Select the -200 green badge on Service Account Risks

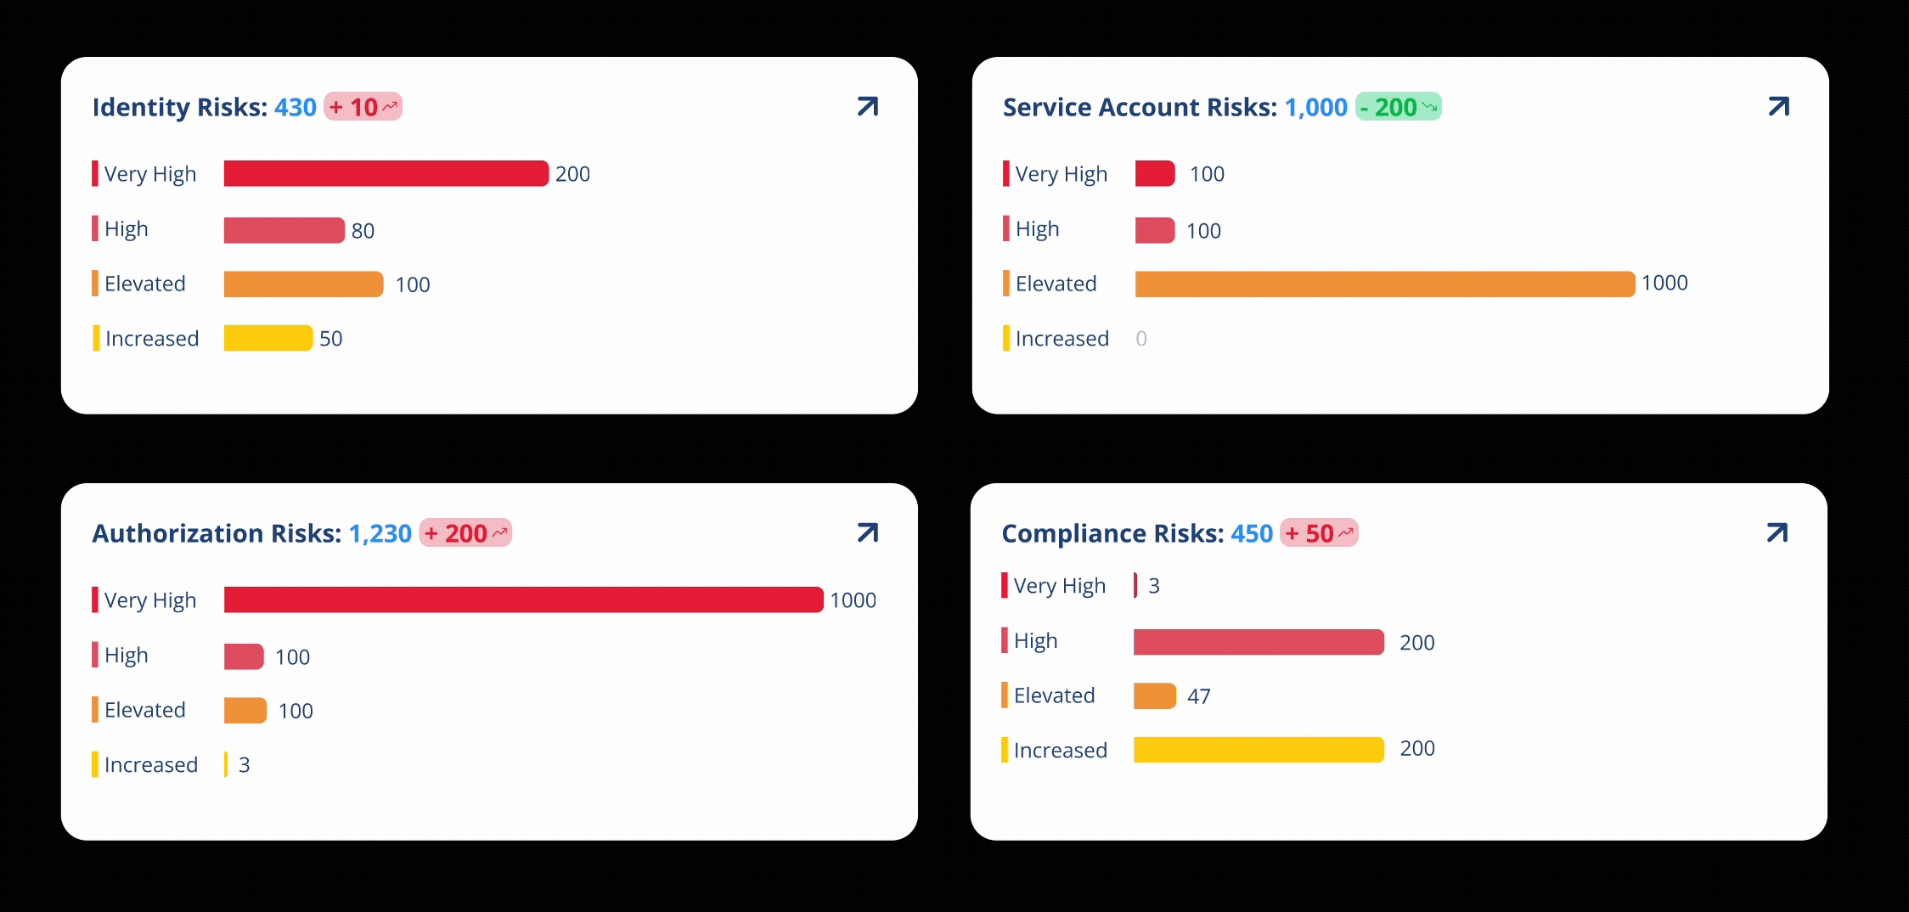(x=1397, y=107)
